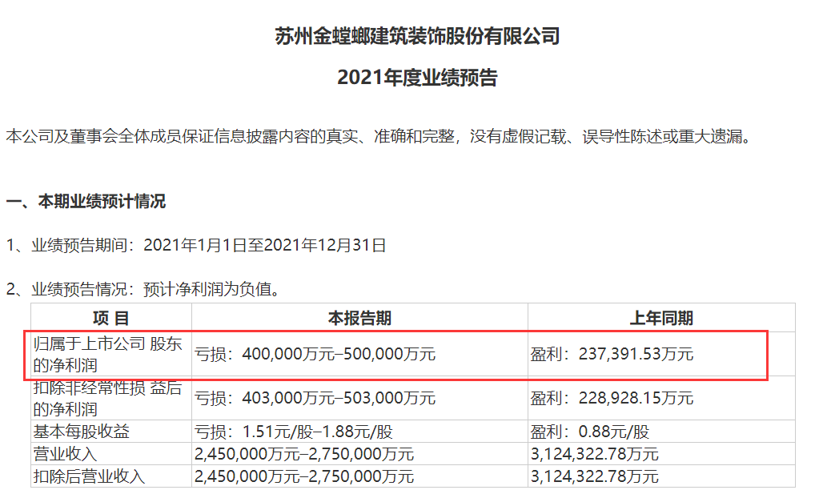Click 2,450,000万元–2,750,000万元 in the 扣除后营业收入 row

(x=304, y=476)
